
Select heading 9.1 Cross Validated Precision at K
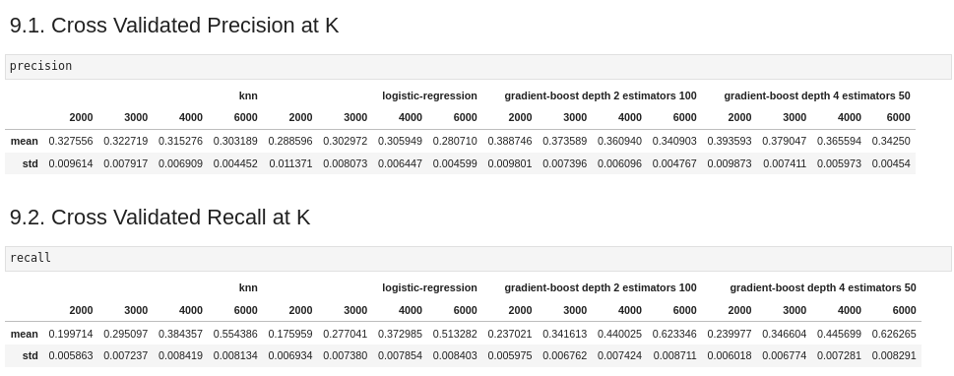[174, 26]
